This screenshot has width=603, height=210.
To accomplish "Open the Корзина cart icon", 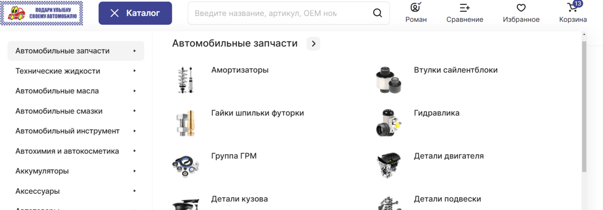I will point(573,7).
